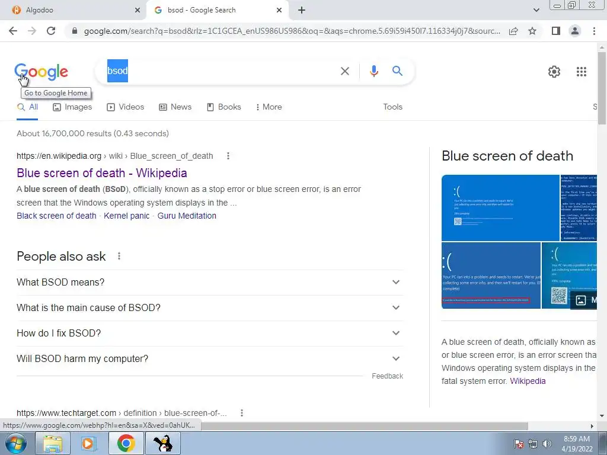Switch to Videos results

click(x=125, y=107)
